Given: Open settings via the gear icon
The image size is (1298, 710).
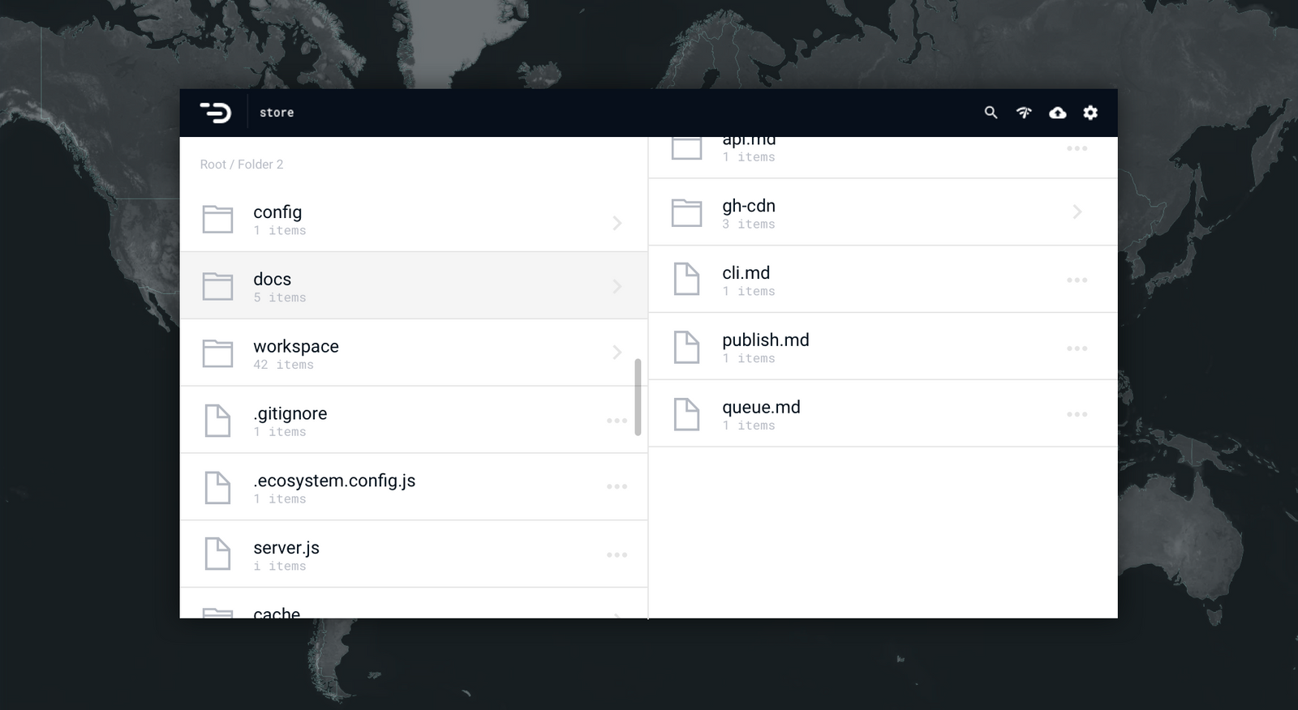Looking at the screenshot, I should 1090,113.
